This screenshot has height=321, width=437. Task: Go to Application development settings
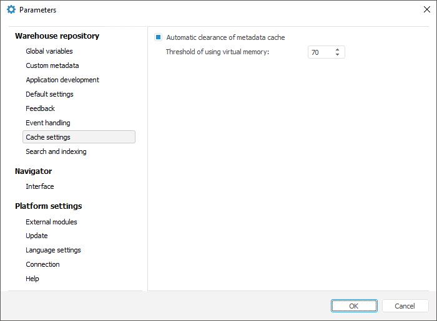[x=62, y=80]
